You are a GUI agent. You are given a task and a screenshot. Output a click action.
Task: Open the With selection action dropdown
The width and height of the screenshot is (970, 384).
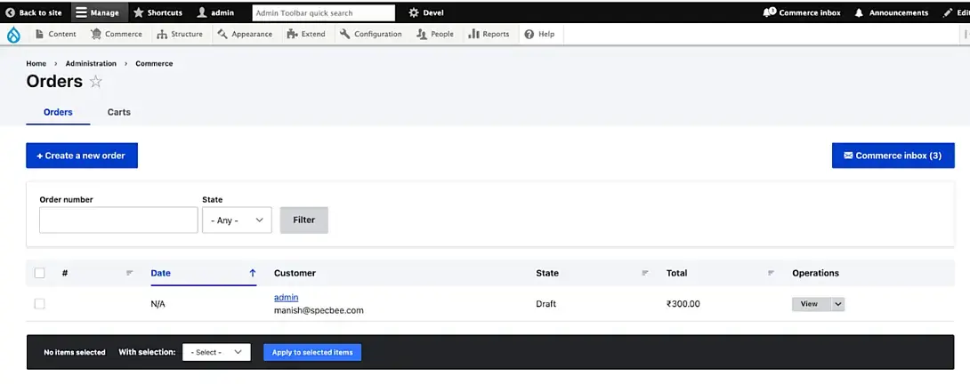pyautogui.click(x=216, y=352)
